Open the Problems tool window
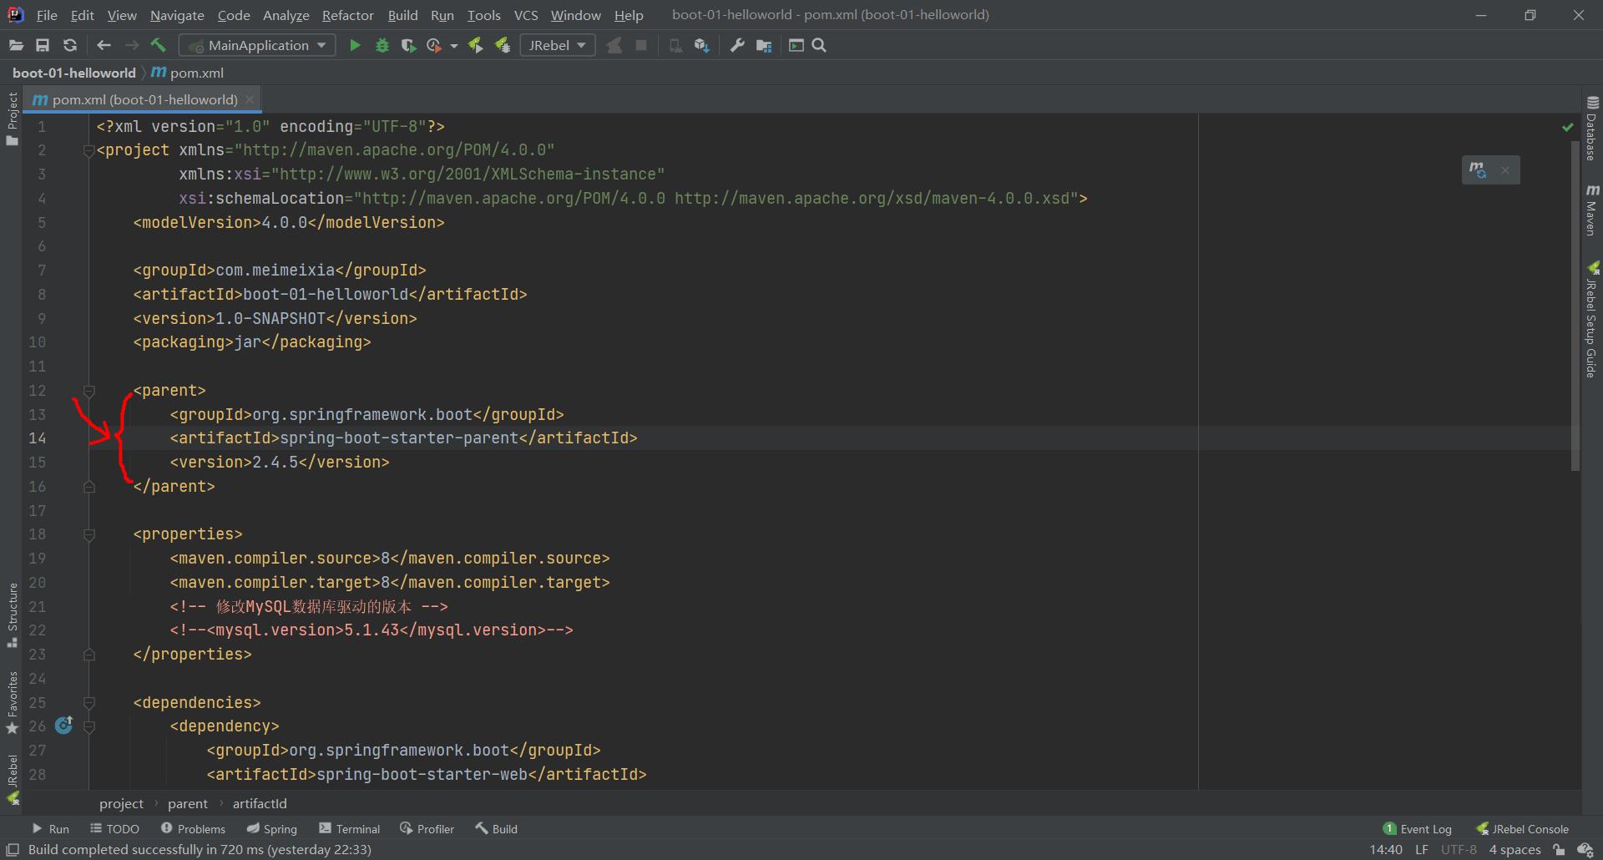Screen dimensions: 1603x860 tap(193, 829)
